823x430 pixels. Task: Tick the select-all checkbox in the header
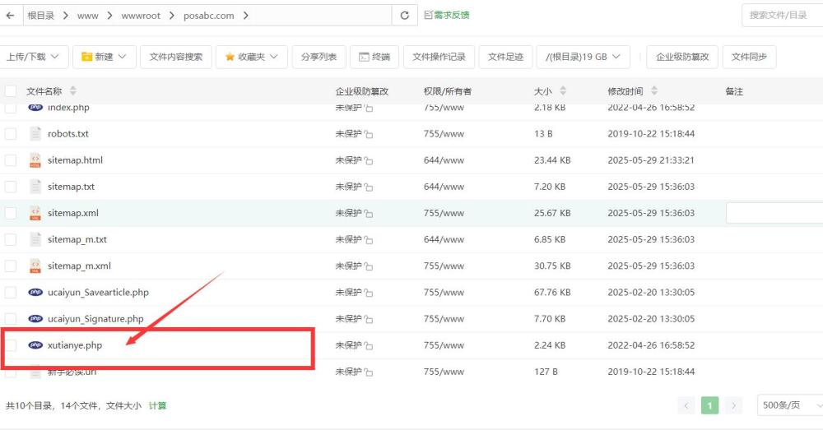pyautogui.click(x=11, y=91)
